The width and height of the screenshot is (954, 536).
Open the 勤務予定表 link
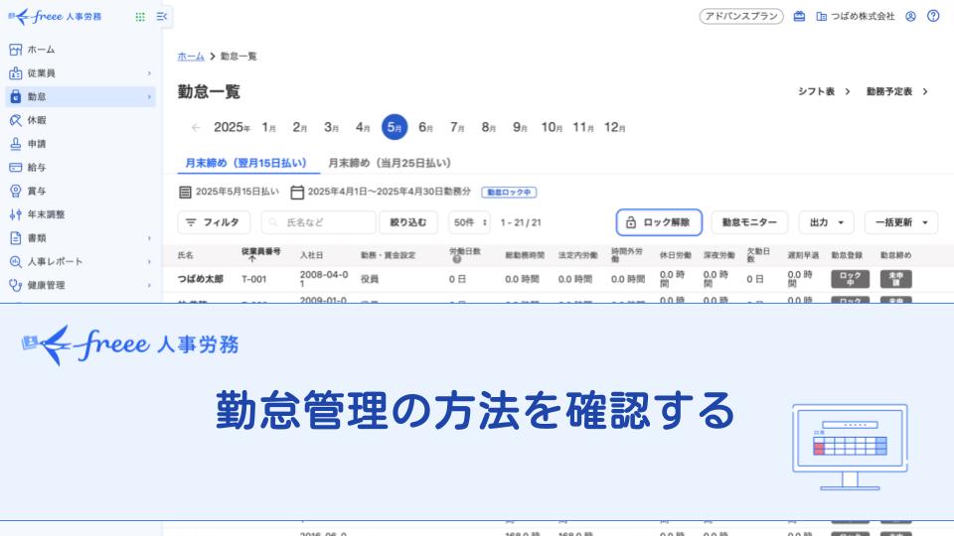click(897, 91)
